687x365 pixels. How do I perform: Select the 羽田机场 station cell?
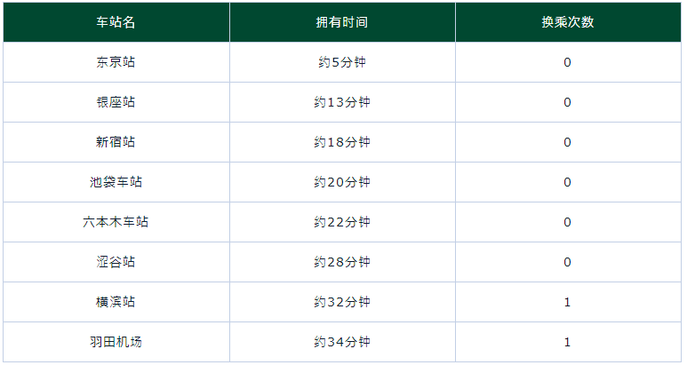pyautogui.click(x=116, y=342)
